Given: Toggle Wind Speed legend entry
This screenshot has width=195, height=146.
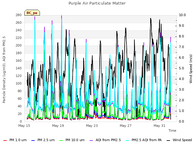Looking at the screenshot, I should [179, 140].
